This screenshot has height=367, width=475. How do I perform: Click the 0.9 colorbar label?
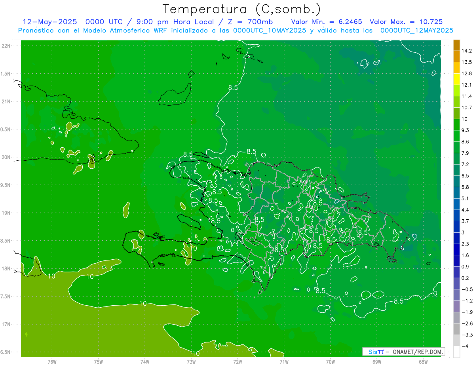tap(465, 266)
